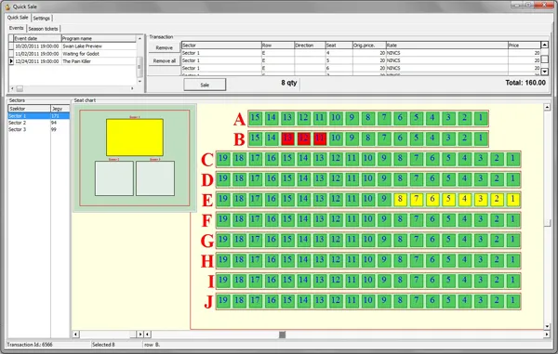
Task: Deselect yellow seat 1 in row E
Action: (512, 200)
